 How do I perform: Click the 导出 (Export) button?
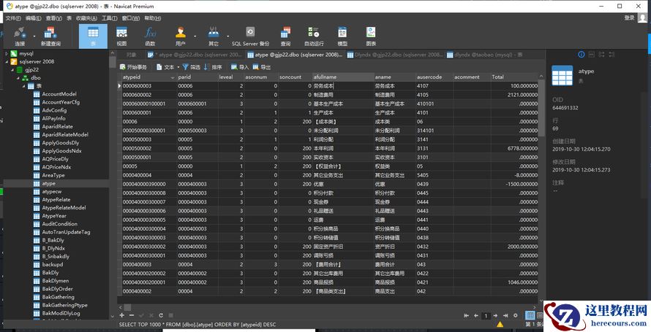(261, 66)
